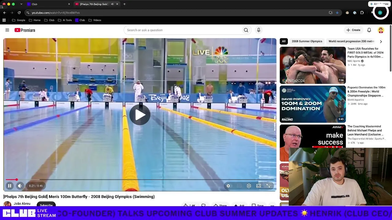Open the YouTube account avatar menu
Image resolution: width=392 pixels, height=220 pixels.
(x=381, y=30)
